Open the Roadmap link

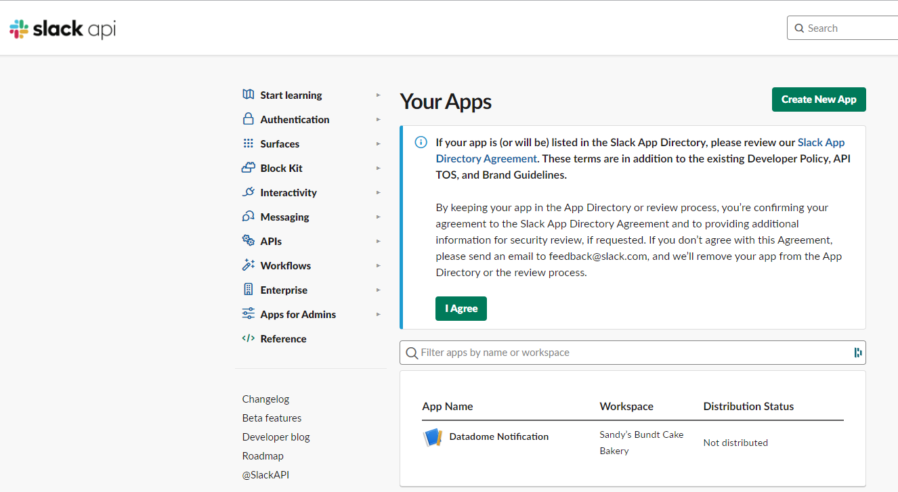pos(263,456)
